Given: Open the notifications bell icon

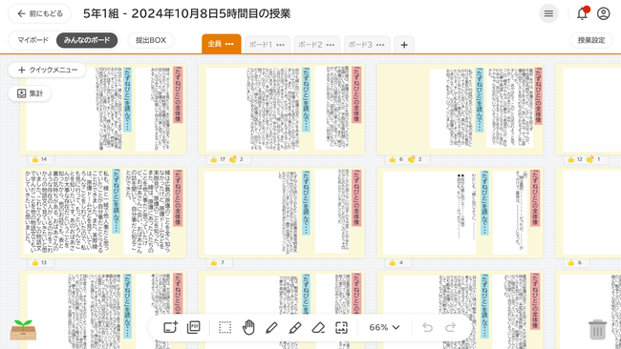Looking at the screenshot, I should 582,13.
